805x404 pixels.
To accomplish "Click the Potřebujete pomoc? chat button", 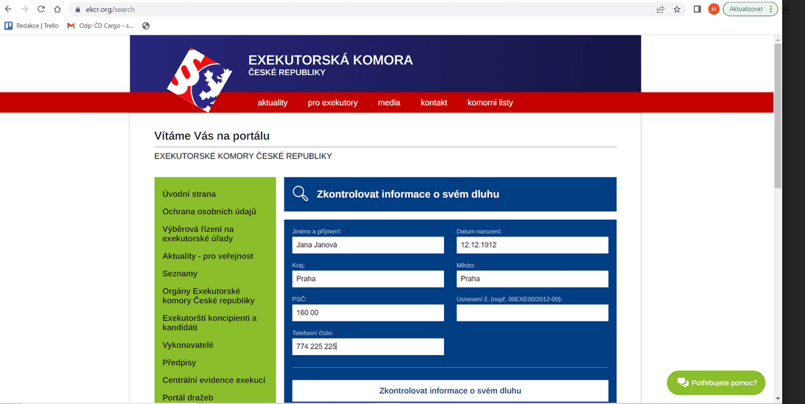I will tap(716, 383).
